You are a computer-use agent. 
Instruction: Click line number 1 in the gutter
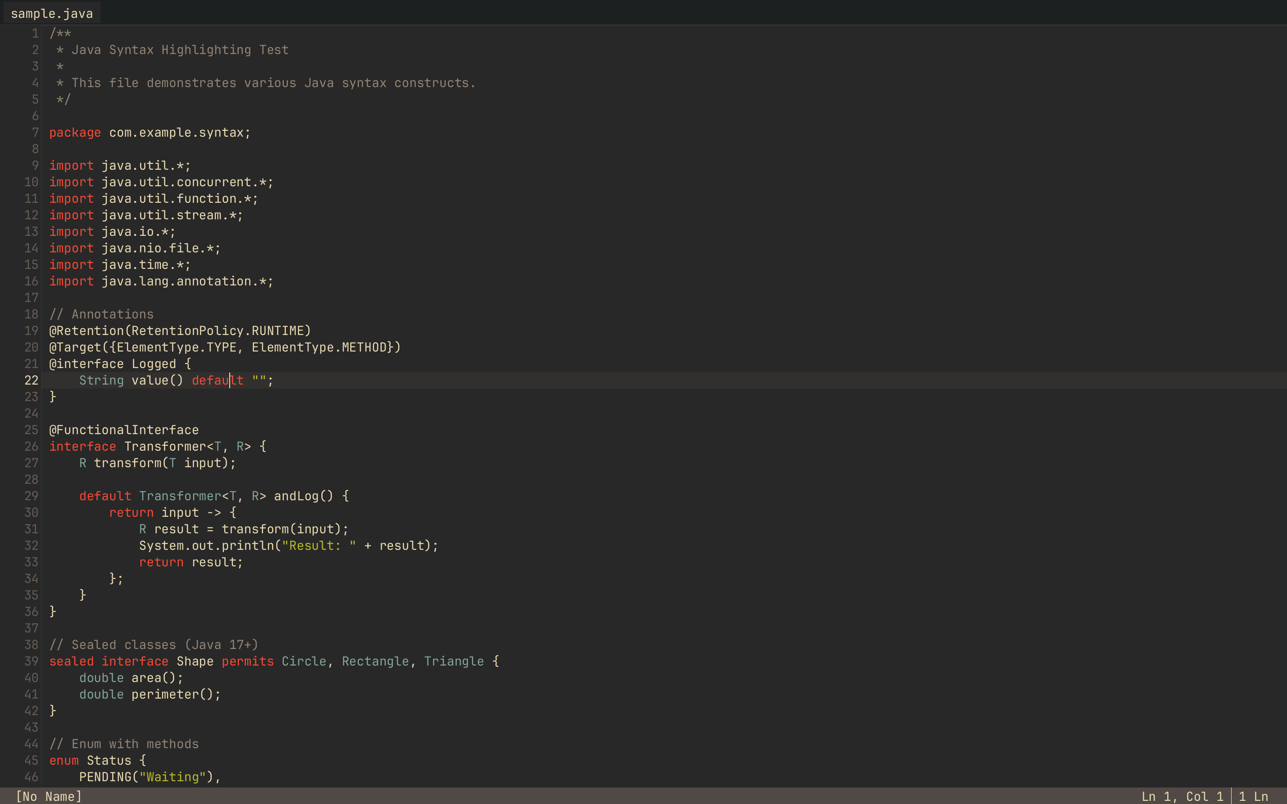pyautogui.click(x=34, y=33)
